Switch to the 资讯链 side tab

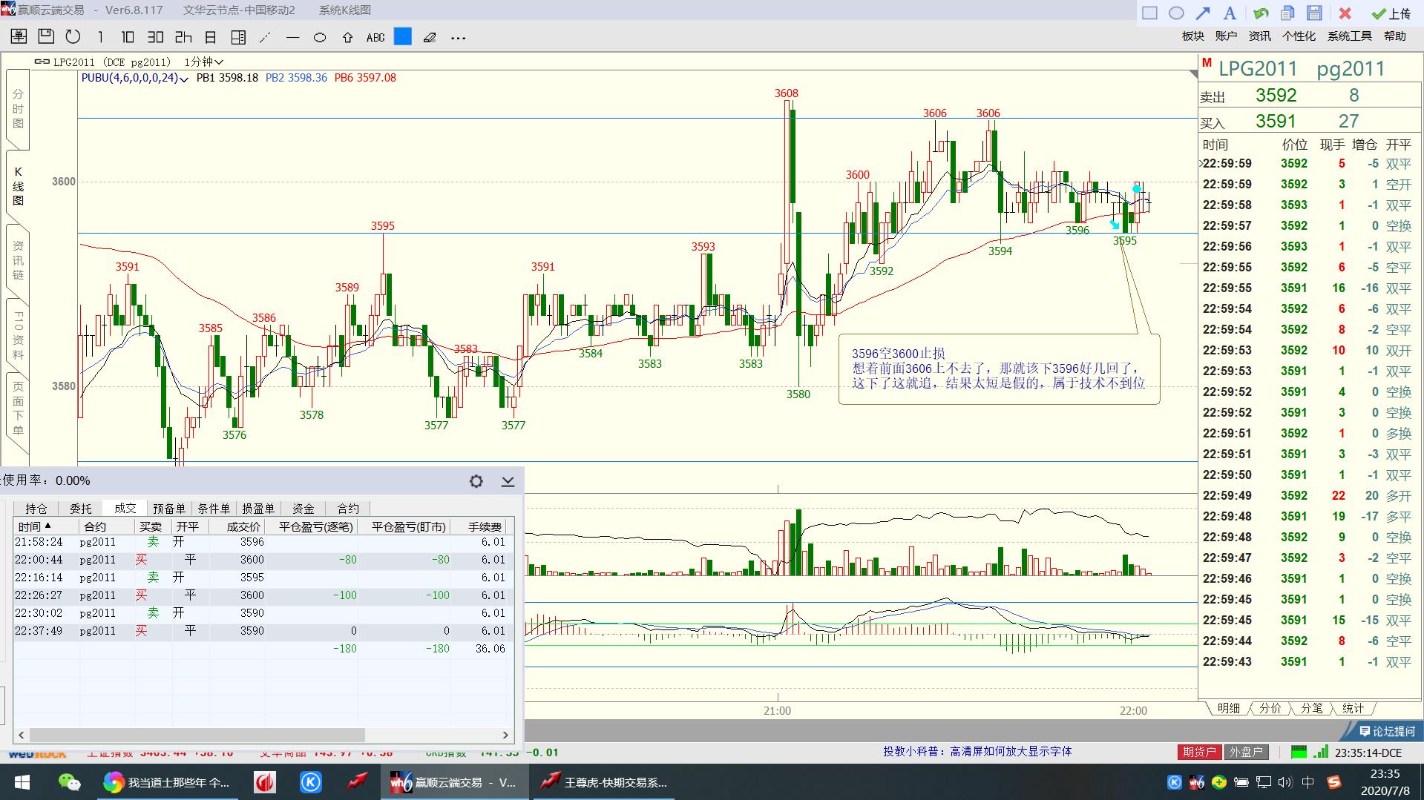point(18,260)
